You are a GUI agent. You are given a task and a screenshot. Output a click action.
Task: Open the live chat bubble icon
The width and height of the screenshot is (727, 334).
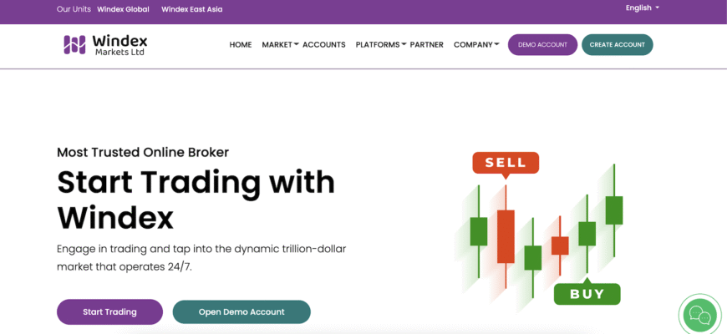click(699, 316)
